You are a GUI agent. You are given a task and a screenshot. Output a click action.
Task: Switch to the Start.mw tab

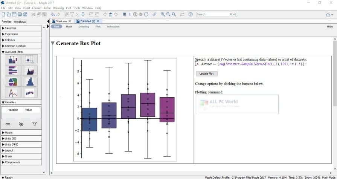point(61,21)
